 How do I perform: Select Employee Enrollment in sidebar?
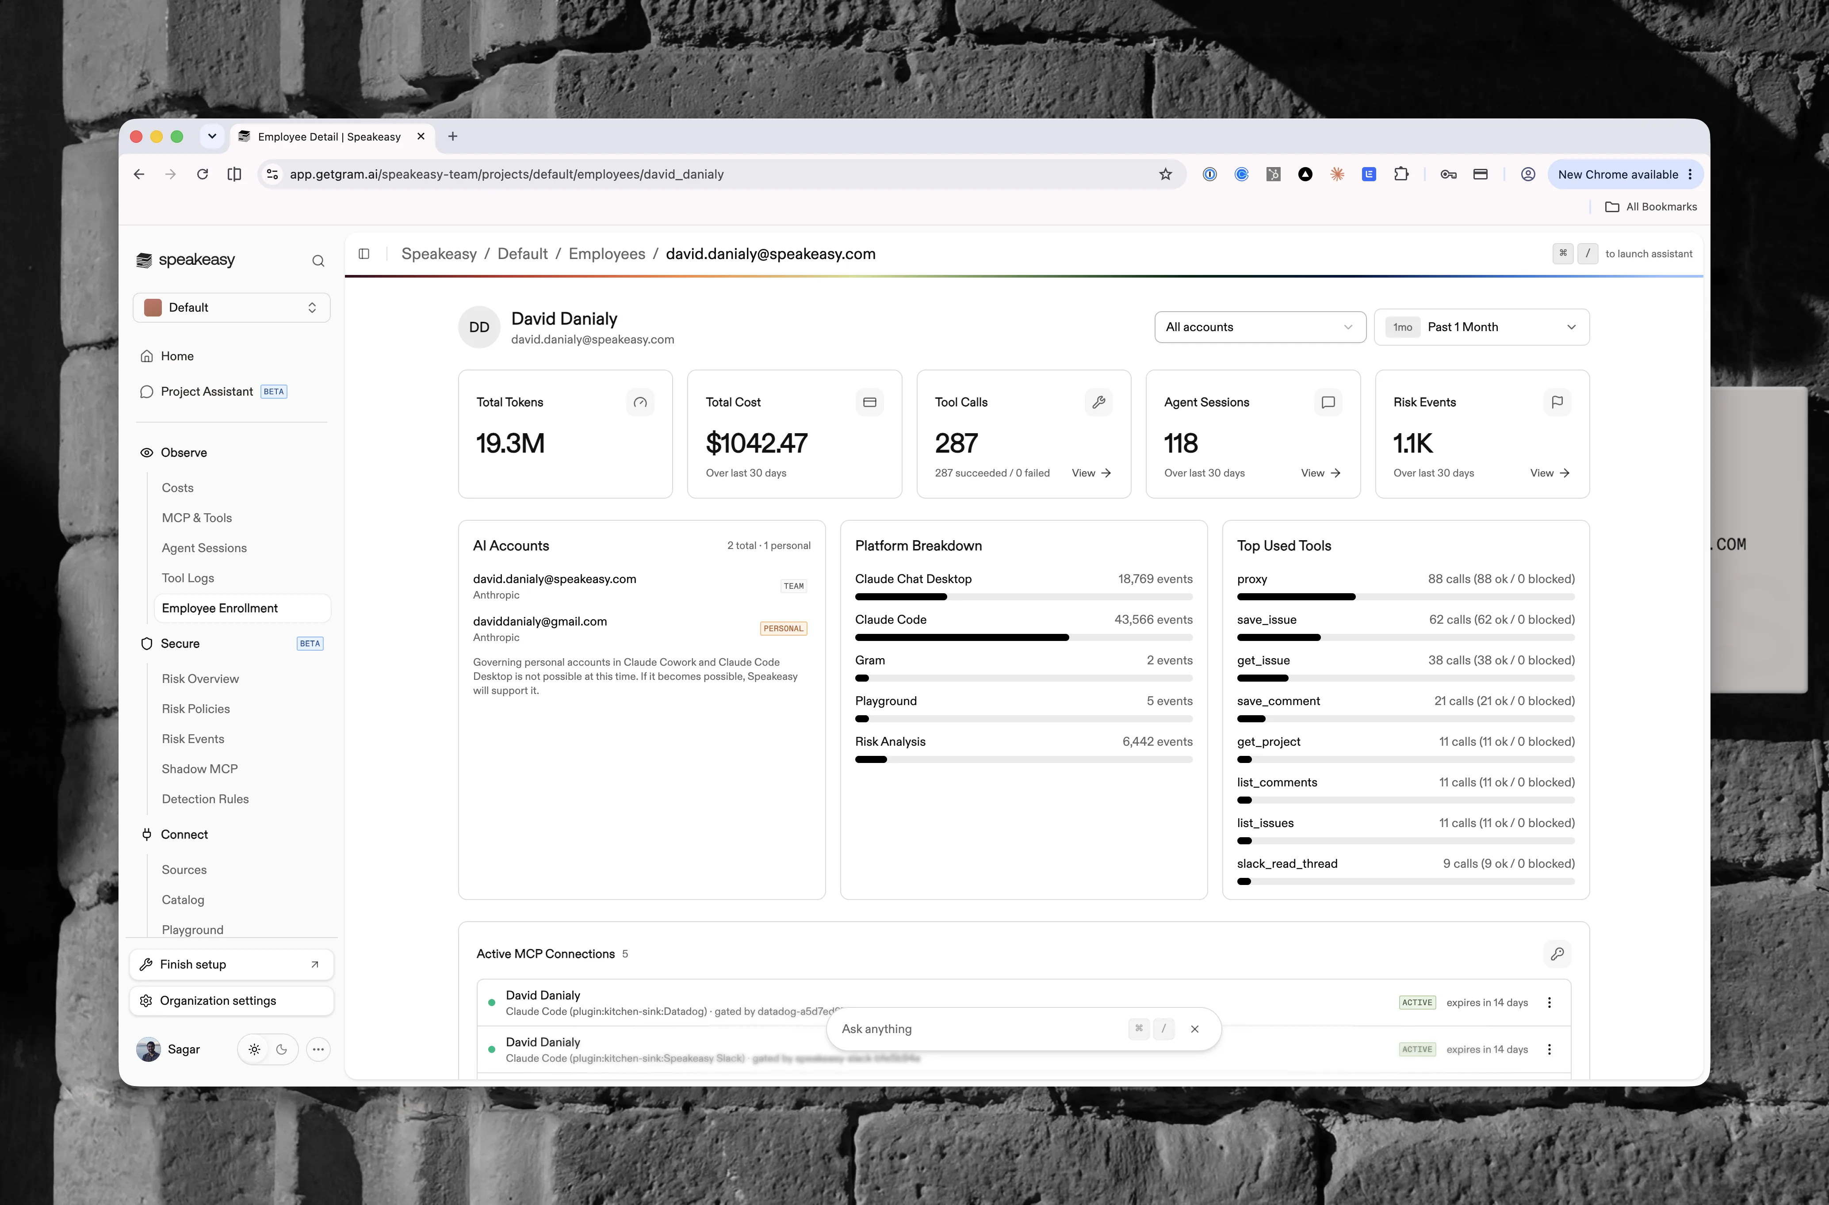click(242, 608)
